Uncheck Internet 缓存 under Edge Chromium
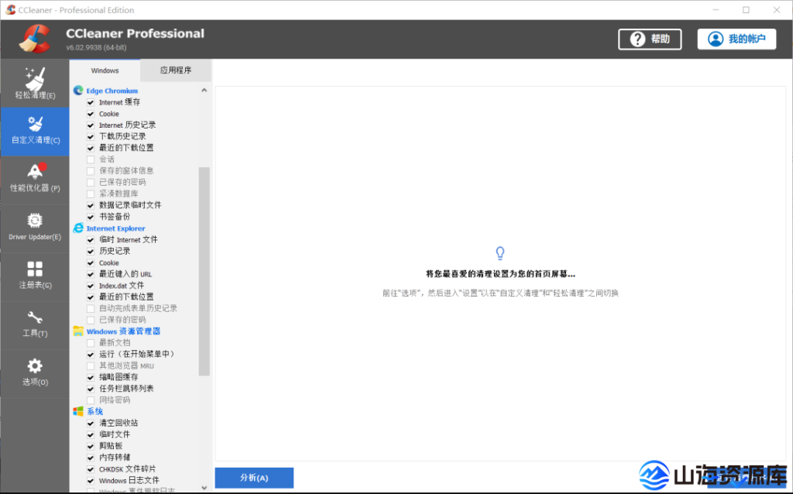 coord(92,101)
